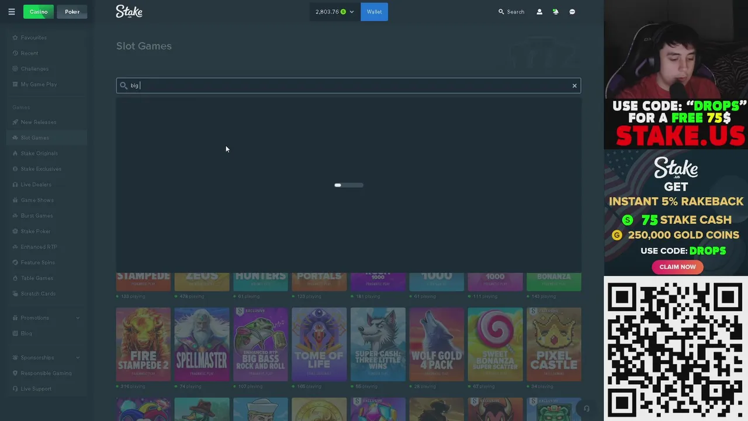Open Big Bass Rock and Roll game
Viewport: 748px width, 421px height.
[x=261, y=344]
